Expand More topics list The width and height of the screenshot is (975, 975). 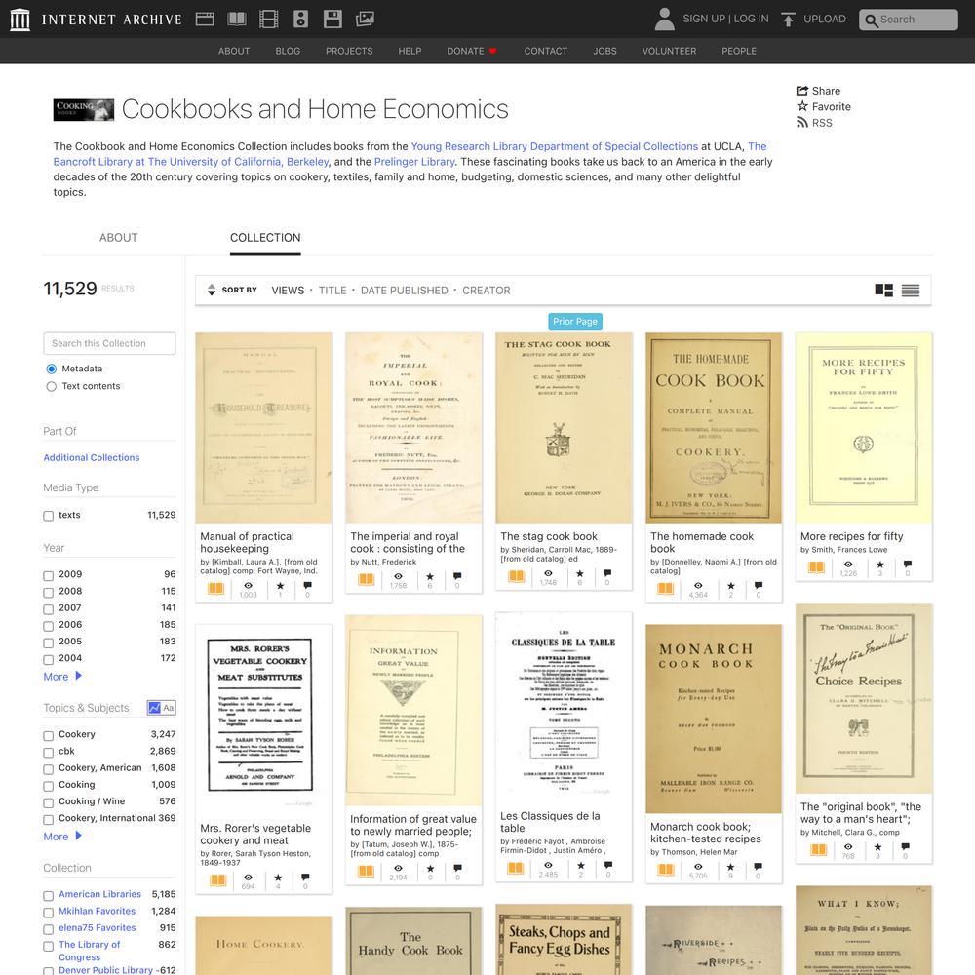pyautogui.click(x=62, y=837)
